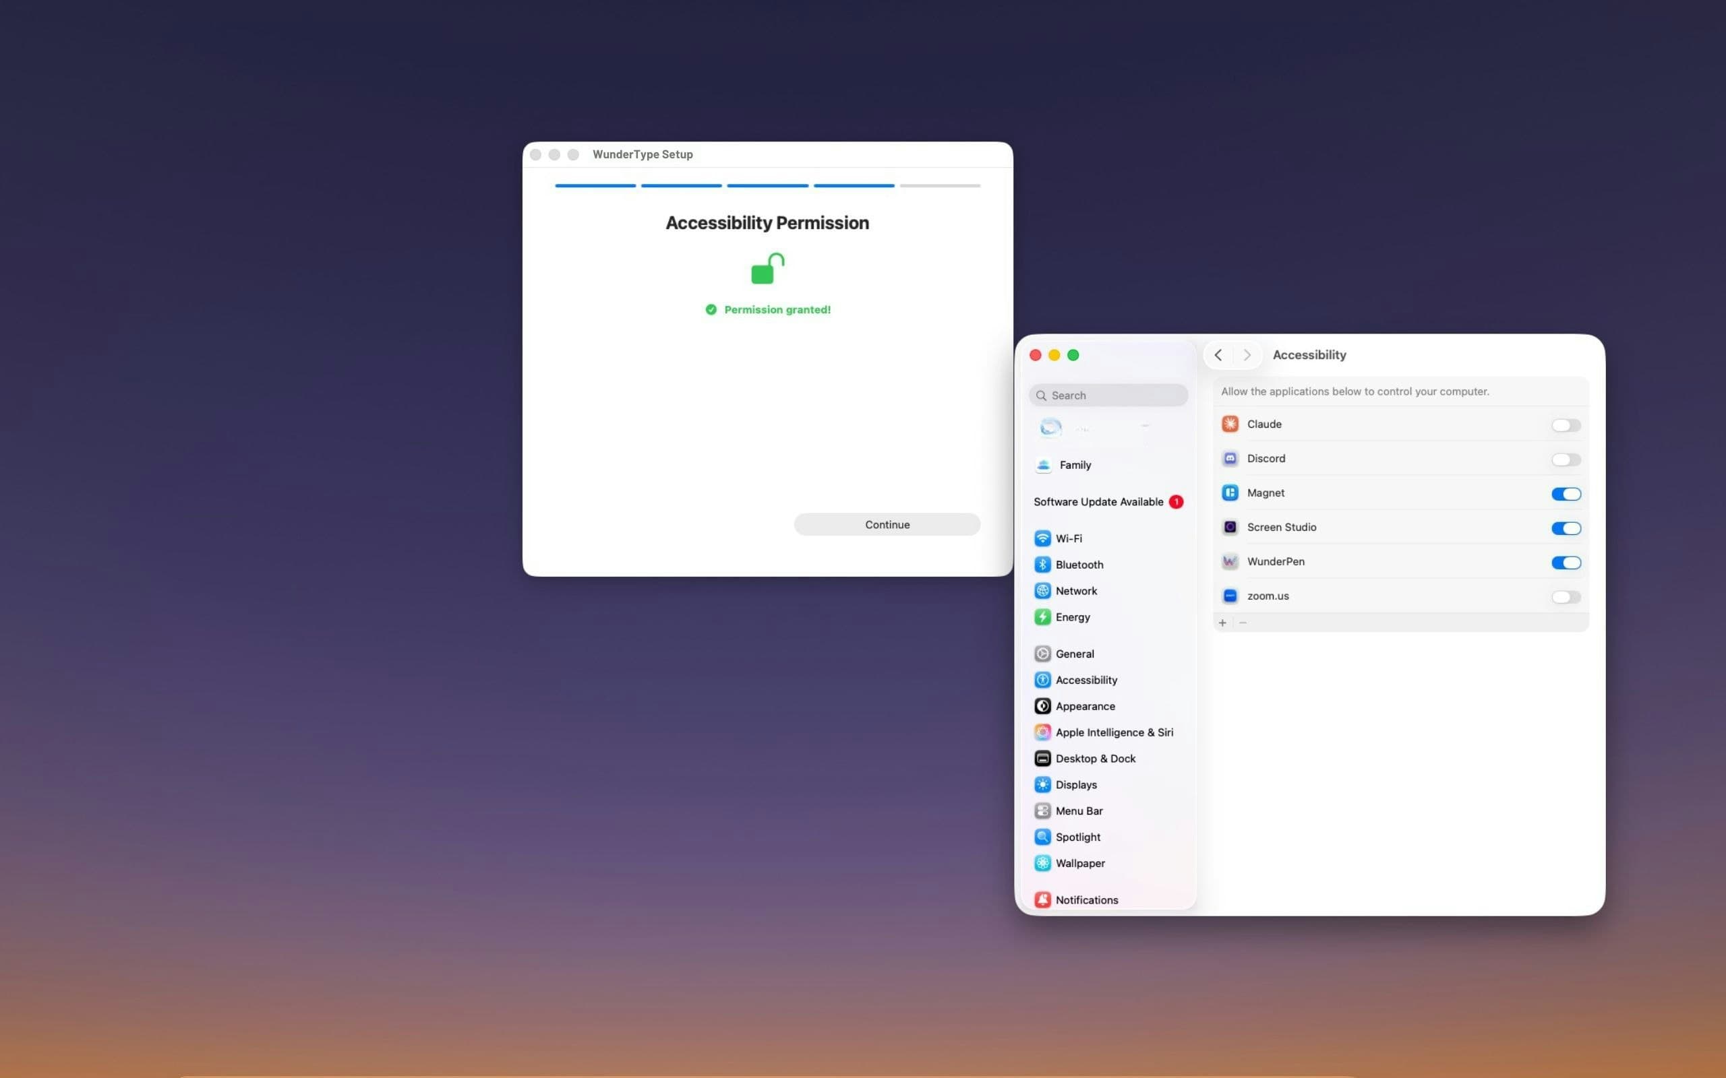
Task: Click the plus button to add application
Action: (x=1223, y=623)
